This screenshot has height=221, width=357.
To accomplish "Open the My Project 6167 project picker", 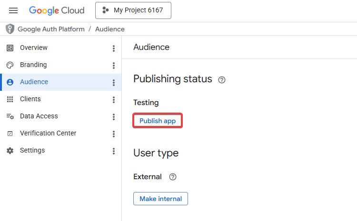I will tap(133, 10).
